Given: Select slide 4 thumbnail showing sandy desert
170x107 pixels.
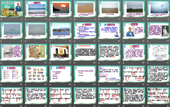Looking at the screenshot, I should (x=85, y=9).
